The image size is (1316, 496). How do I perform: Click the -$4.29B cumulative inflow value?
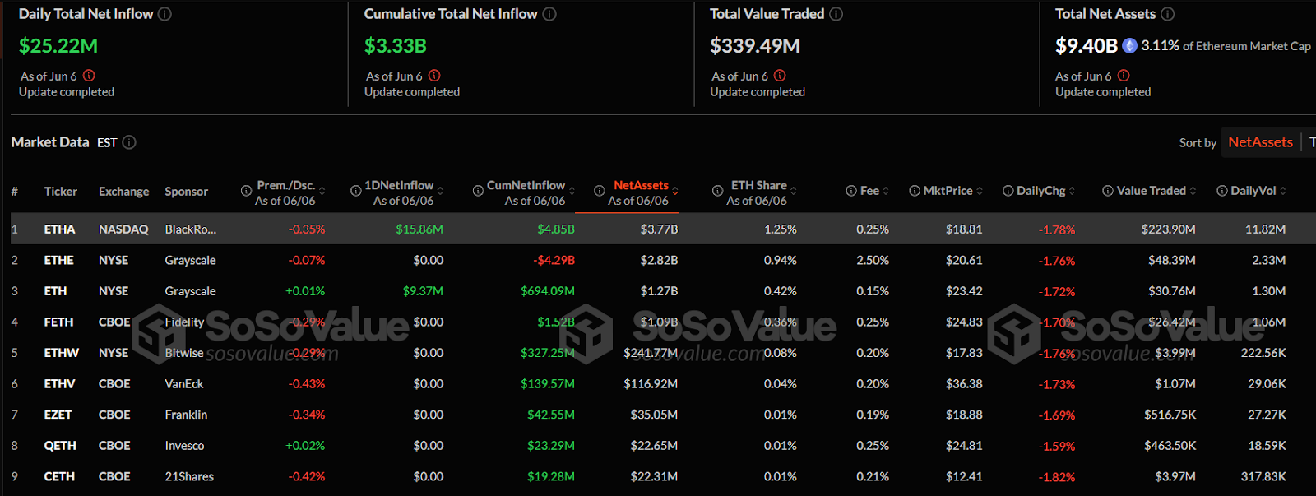(x=554, y=260)
